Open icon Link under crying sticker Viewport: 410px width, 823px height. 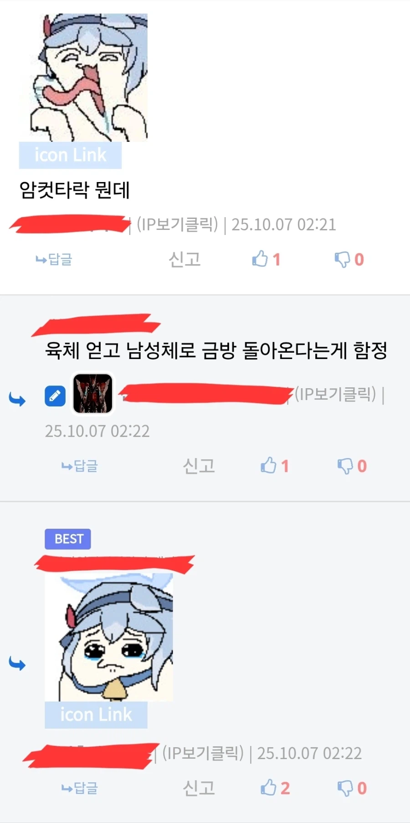click(x=96, y=714)
